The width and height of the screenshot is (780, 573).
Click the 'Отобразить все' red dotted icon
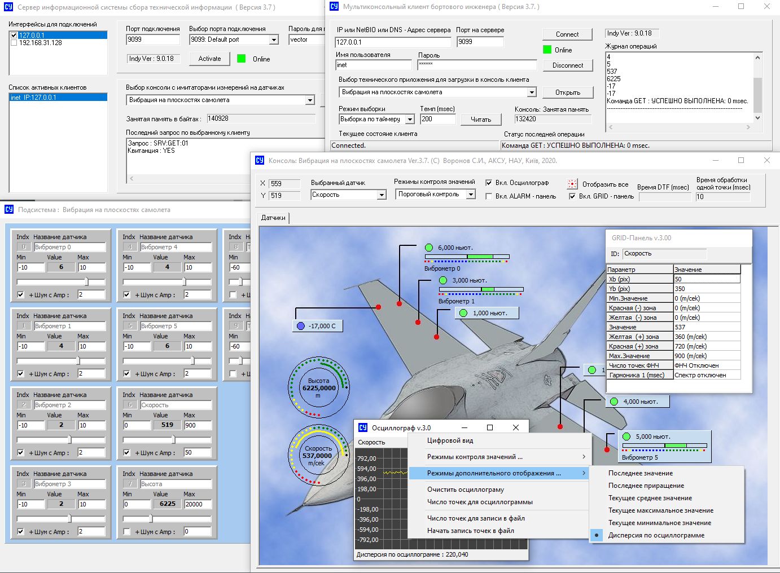tap(572, 184)
